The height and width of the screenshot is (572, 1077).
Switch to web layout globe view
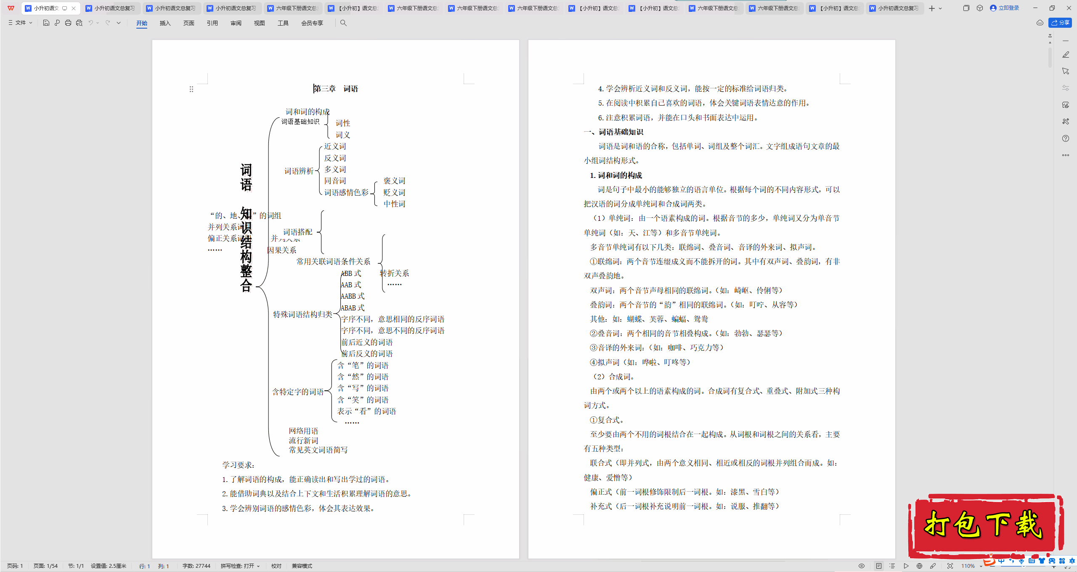click(x=919, y=566)
